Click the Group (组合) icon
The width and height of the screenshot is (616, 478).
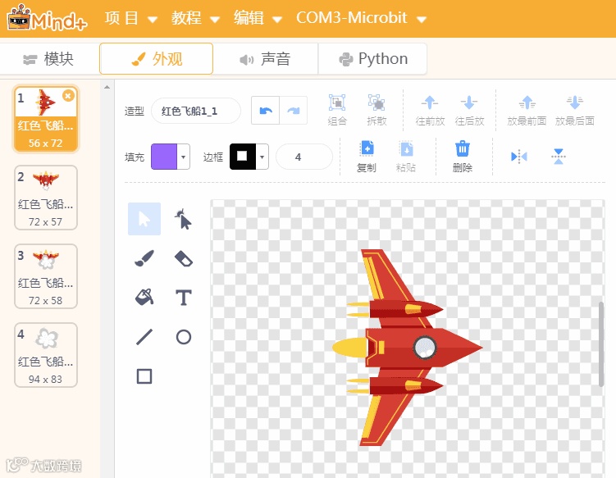click(x=337, y=110)
